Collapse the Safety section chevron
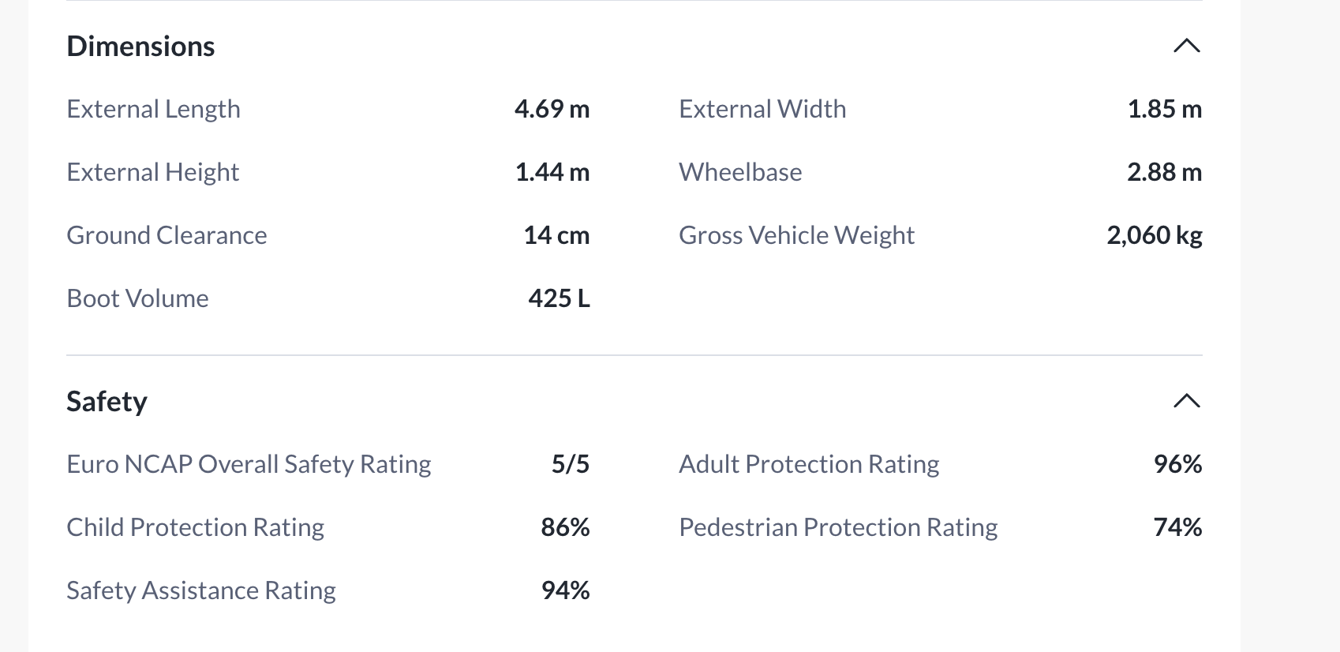The width and height of the screenshot is (1340, 652). [1186, 401]
